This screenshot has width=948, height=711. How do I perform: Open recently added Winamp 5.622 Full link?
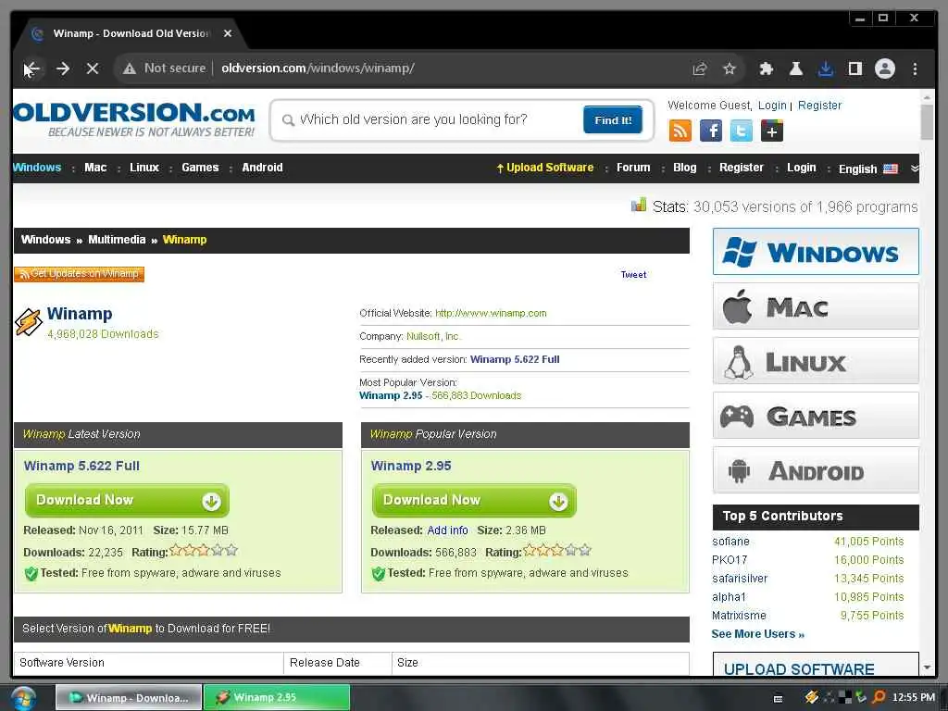[x=515, y=359]
